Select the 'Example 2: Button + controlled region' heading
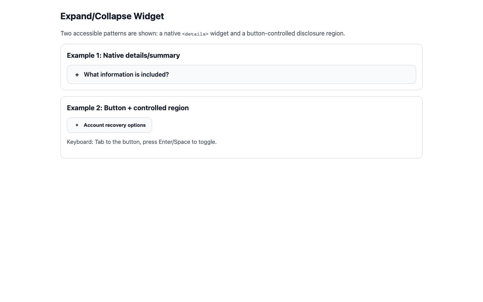Screen dimensions: 483x302 click(128, 108)
